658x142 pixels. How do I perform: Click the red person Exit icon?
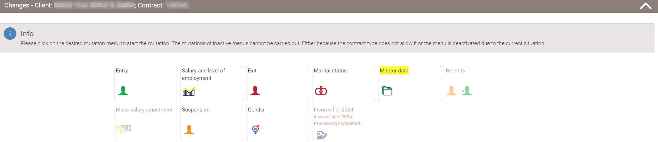(255, 91)
